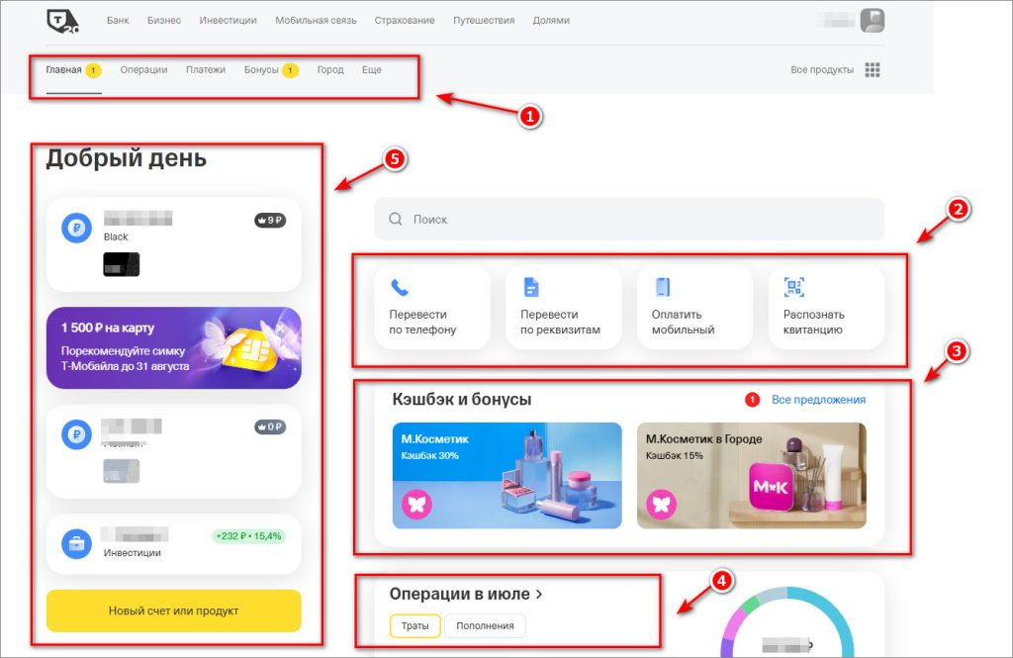Click Распознать квитанцию card
Screen dimensions: 1013x658
(826, 307)
